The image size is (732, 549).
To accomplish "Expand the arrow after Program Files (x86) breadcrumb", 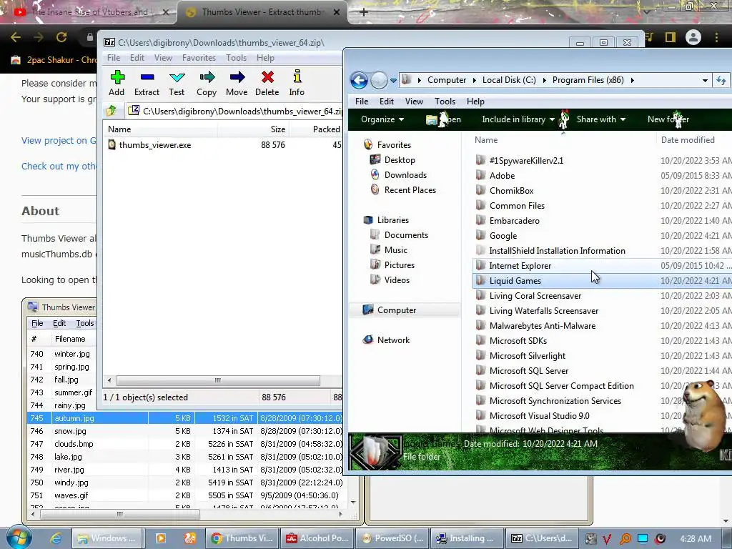I will point(632,80).
